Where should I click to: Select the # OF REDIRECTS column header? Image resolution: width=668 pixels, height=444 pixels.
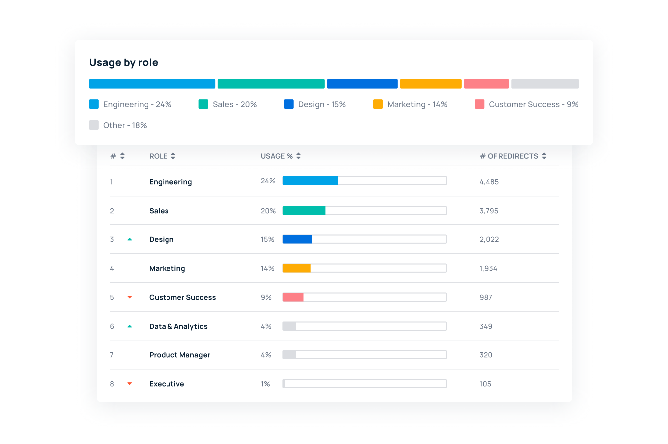[508, 156]
